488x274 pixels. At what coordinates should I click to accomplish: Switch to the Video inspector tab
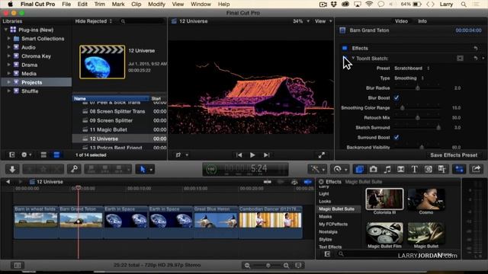[x=401, y=21]
